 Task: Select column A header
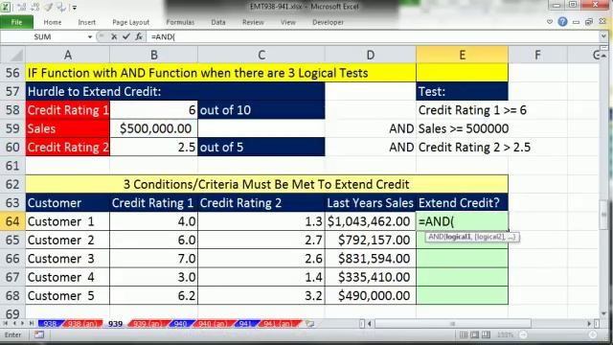point(68,55)
